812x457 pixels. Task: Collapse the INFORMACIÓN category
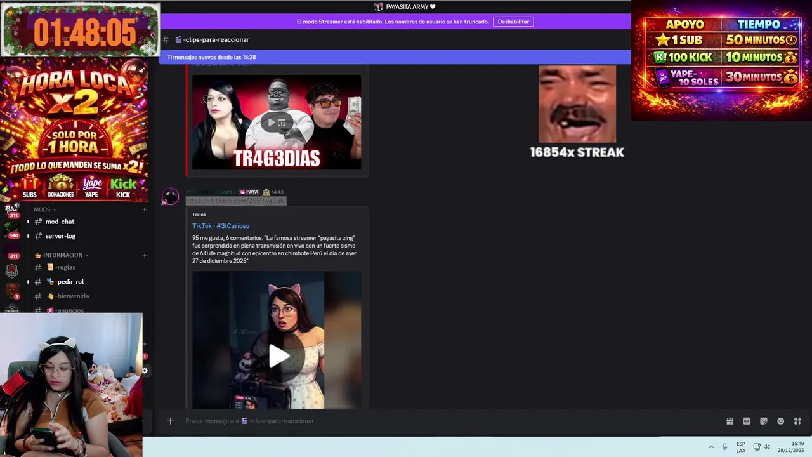click(x=62, y=255)
